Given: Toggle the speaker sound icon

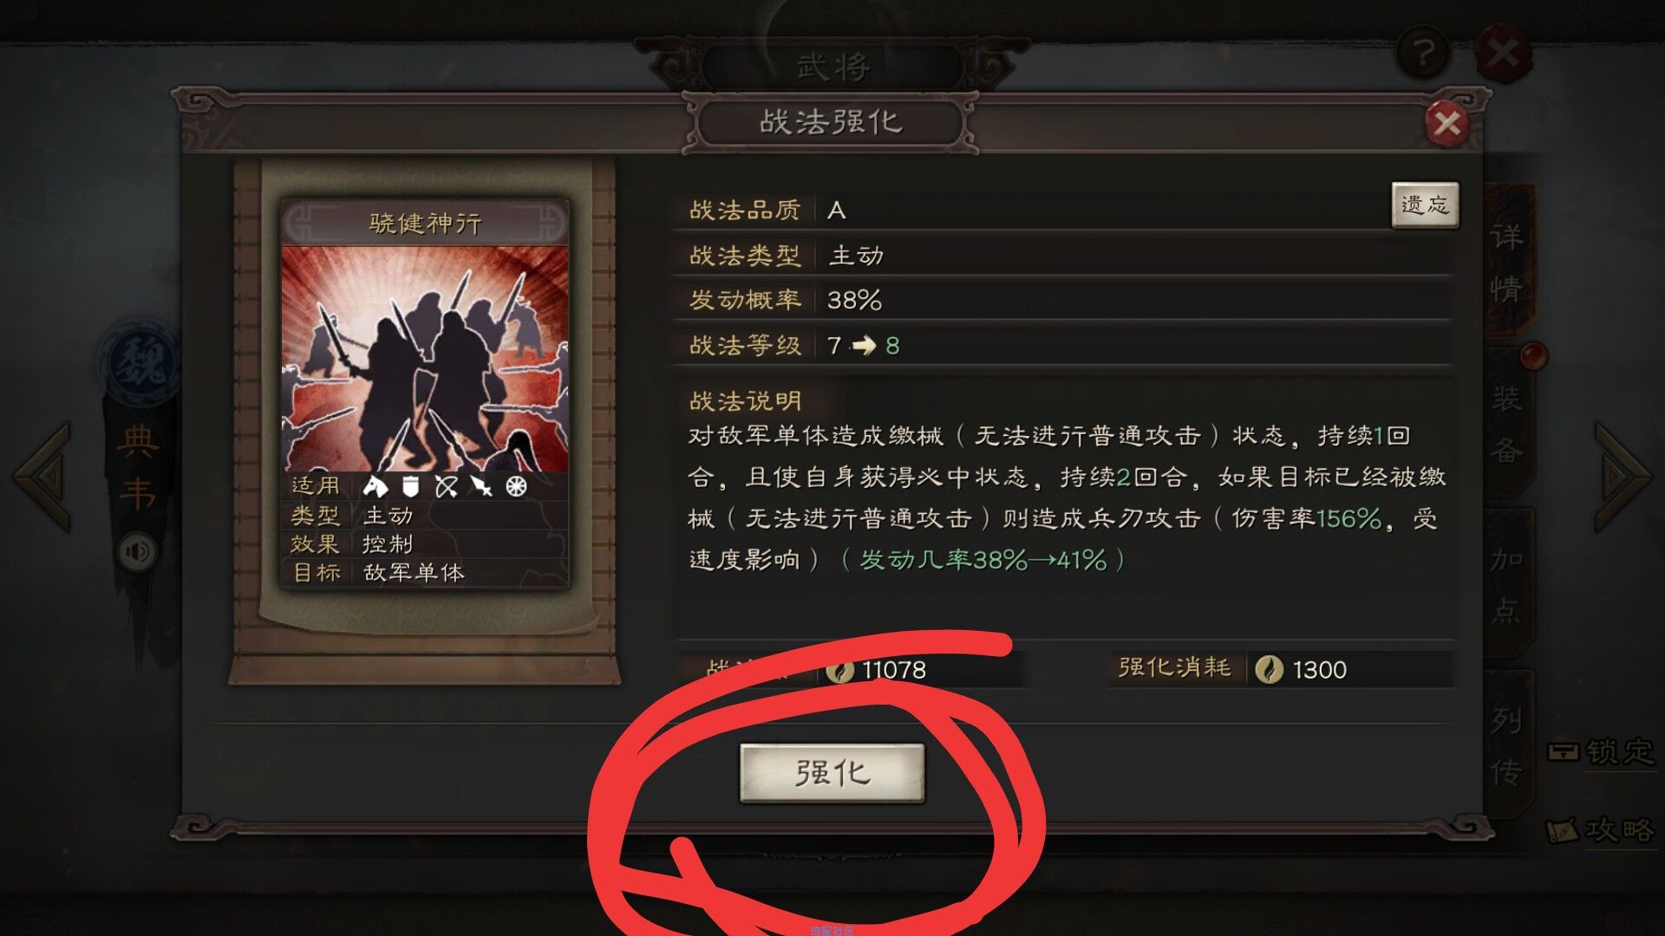Looking at the screenshot, I should [139, 551].
